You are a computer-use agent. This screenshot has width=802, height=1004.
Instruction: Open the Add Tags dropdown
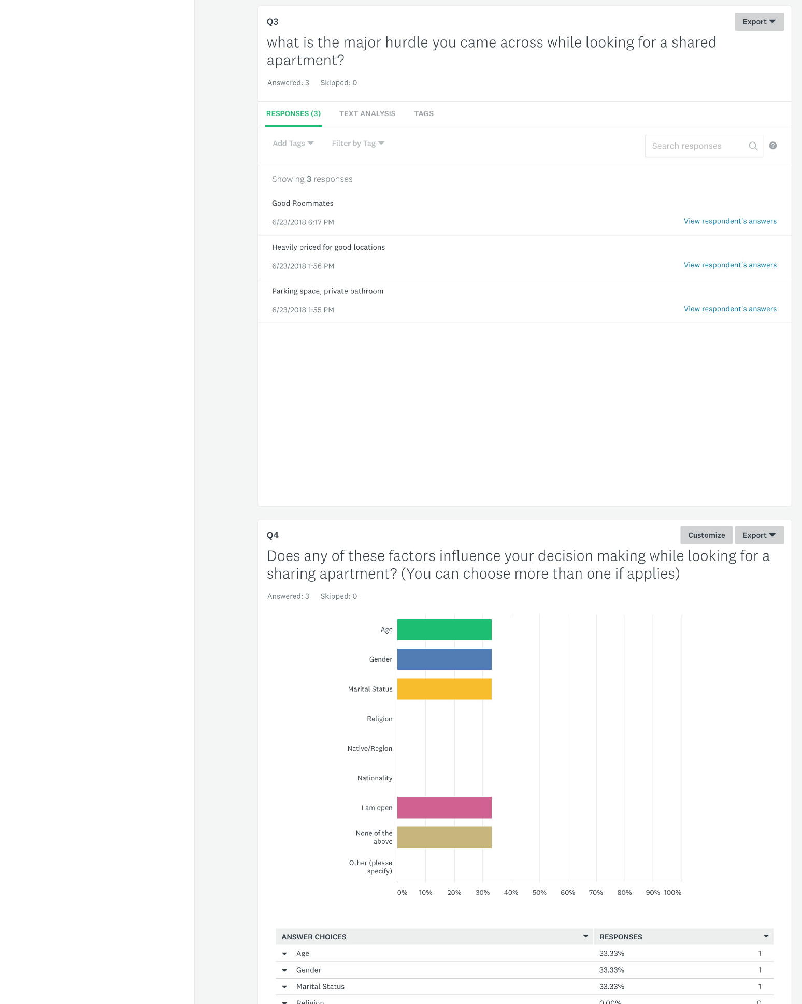click(x=293, y=144)
